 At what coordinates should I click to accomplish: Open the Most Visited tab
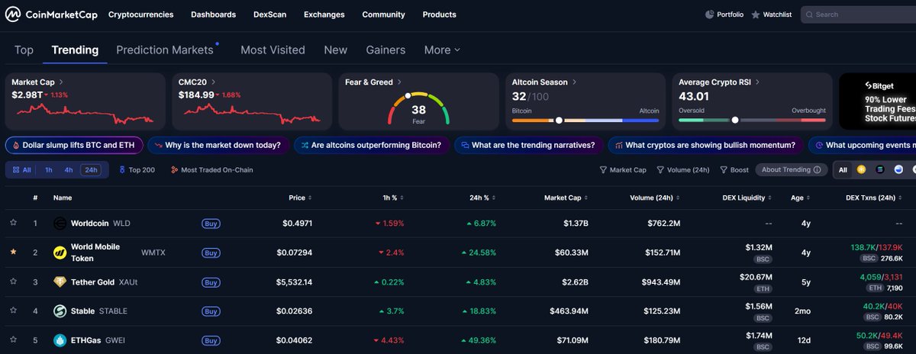click(x=273, y=50)
